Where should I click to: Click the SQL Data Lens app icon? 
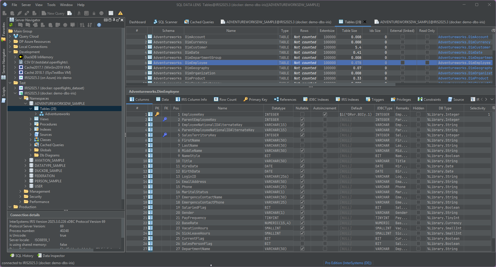(5, 5)
